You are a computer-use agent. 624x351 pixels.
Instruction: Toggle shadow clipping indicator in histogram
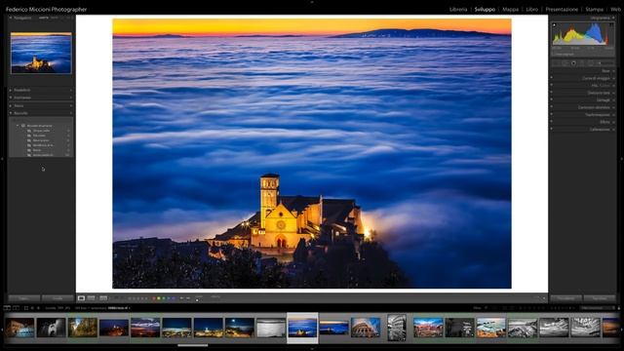coord(555,25)
